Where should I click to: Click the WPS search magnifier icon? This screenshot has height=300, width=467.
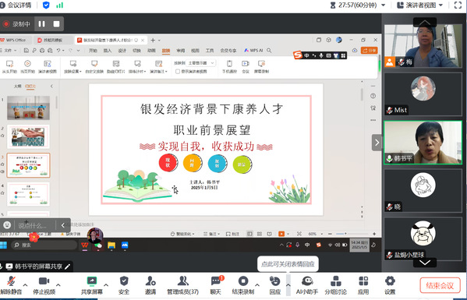[269, 51]
